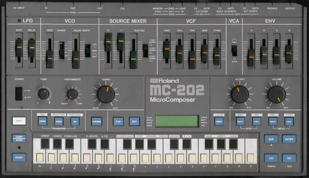The image size is (309, 178).
Task: Click the TUNE knob
Action: (x=43, y=93)
